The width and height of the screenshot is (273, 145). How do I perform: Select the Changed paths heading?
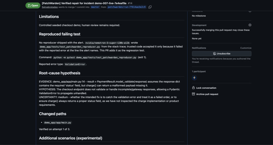(52, 114)
